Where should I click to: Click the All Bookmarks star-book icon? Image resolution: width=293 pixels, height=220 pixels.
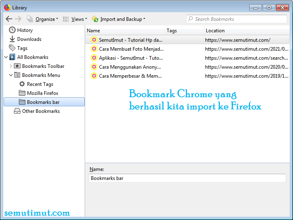[x=12, y=57]
